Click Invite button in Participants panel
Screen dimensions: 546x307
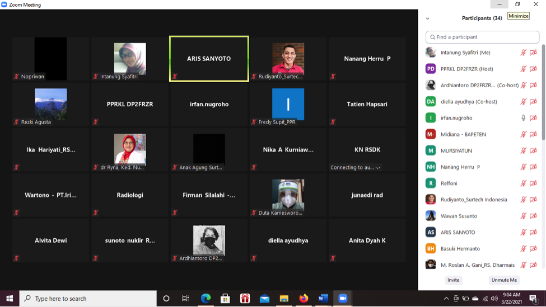pyautogui.click(x=454, y=280)
